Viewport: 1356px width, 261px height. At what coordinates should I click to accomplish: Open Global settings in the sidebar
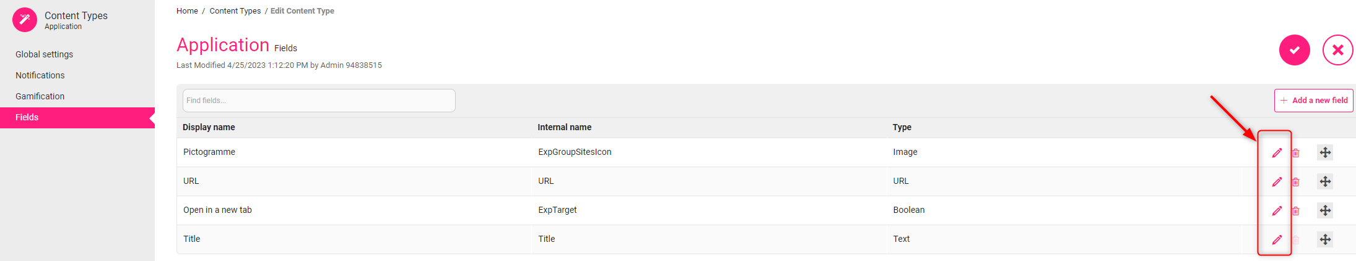point(44,54)
